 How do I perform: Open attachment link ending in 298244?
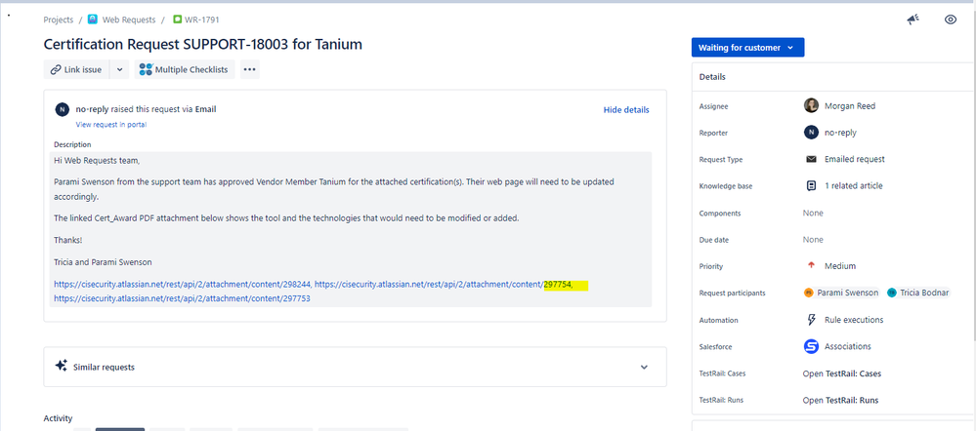pyautogui.click(x=183, y=285)
